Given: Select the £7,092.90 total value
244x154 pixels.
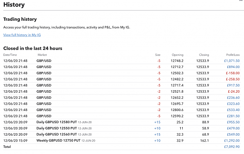Looking at the screenshot, I should click(232, 147).
